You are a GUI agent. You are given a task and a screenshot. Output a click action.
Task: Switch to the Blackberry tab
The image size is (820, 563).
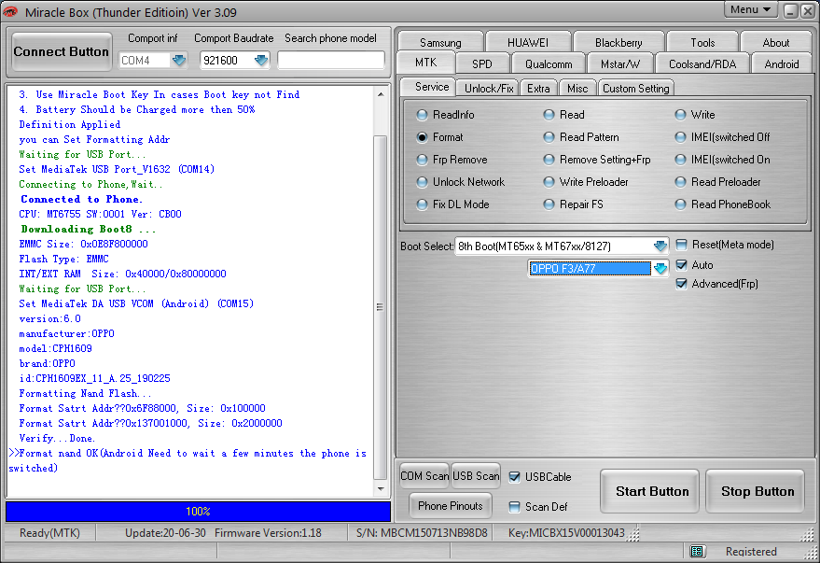[x=618, y=42]
